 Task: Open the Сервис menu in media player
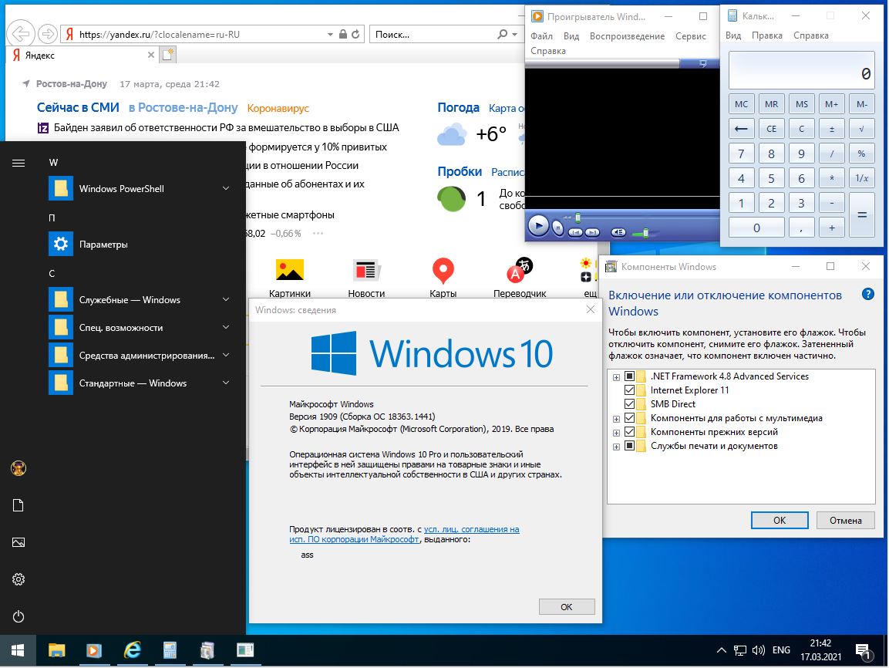pos(691,35)
